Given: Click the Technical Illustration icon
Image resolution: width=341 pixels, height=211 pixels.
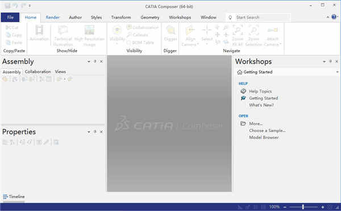Looking at the screenshot, I should tap(63, 31).
